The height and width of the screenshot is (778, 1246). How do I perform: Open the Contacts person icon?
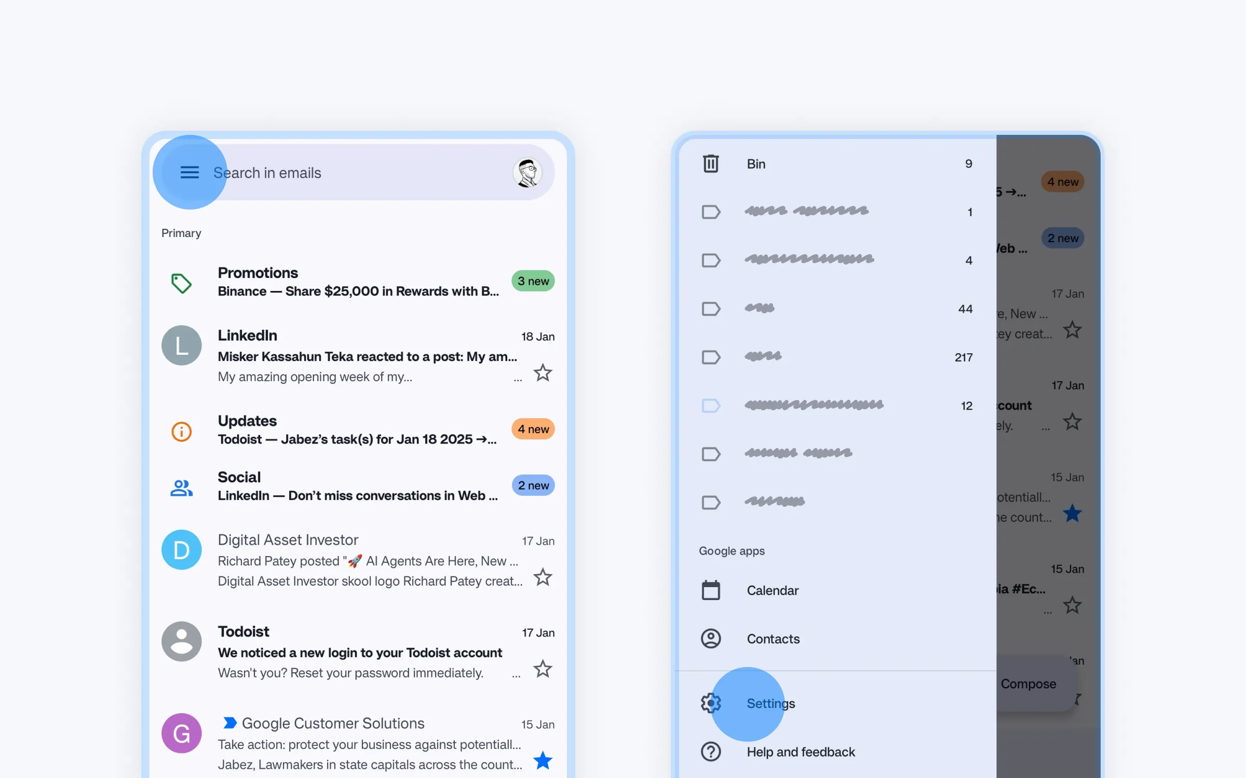pyautogui.click(x=711, y=638)
